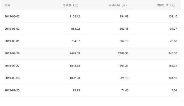Click content share value 7.84
Screen dimensions: 184x106
(x=174, y=90)
